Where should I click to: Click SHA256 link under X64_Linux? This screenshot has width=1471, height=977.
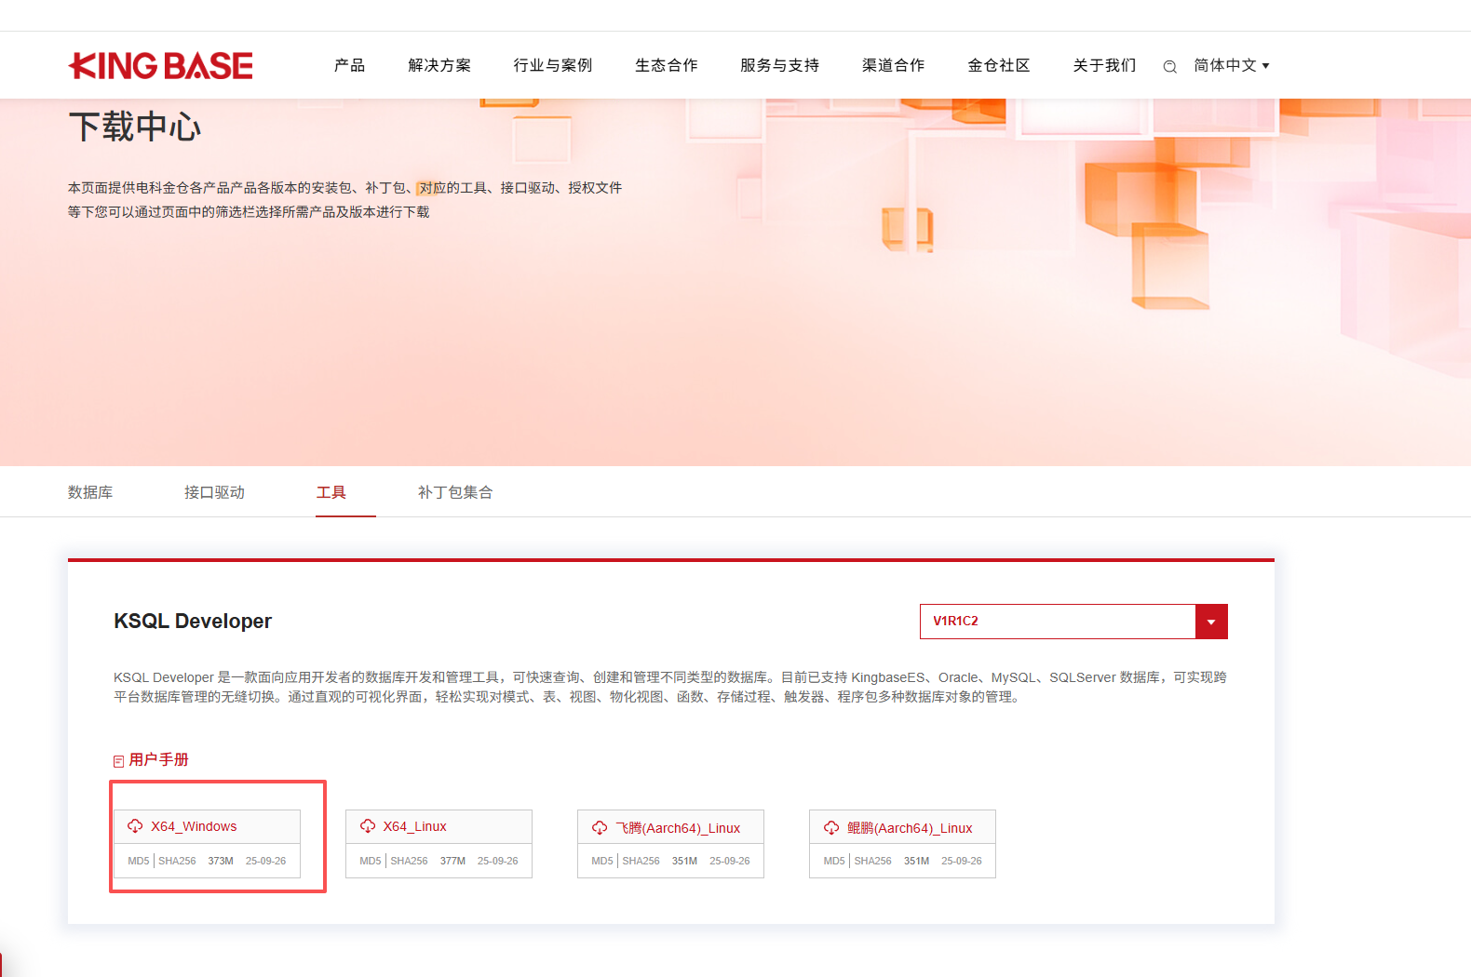[x=409, y=861]
